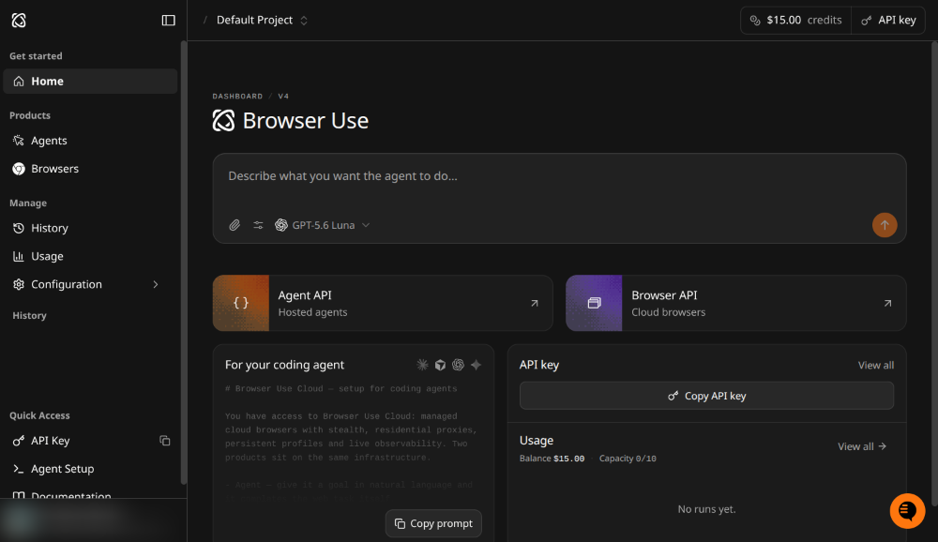Open the Agents page
Viewport: 938px width, 542px height.
90,141
